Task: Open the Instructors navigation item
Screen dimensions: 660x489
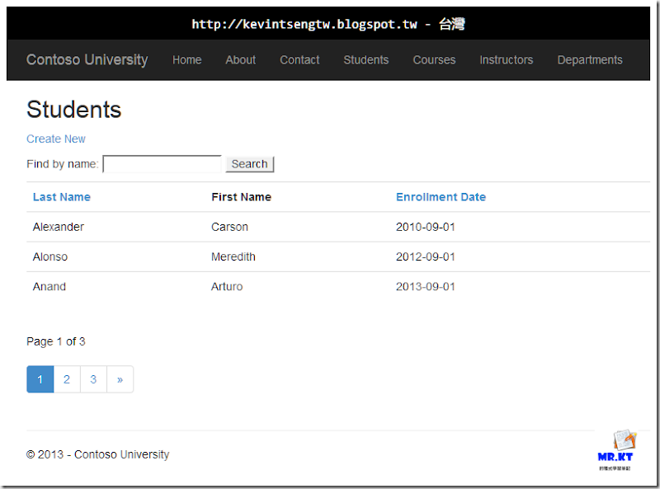Action: (x=506, y=59)
